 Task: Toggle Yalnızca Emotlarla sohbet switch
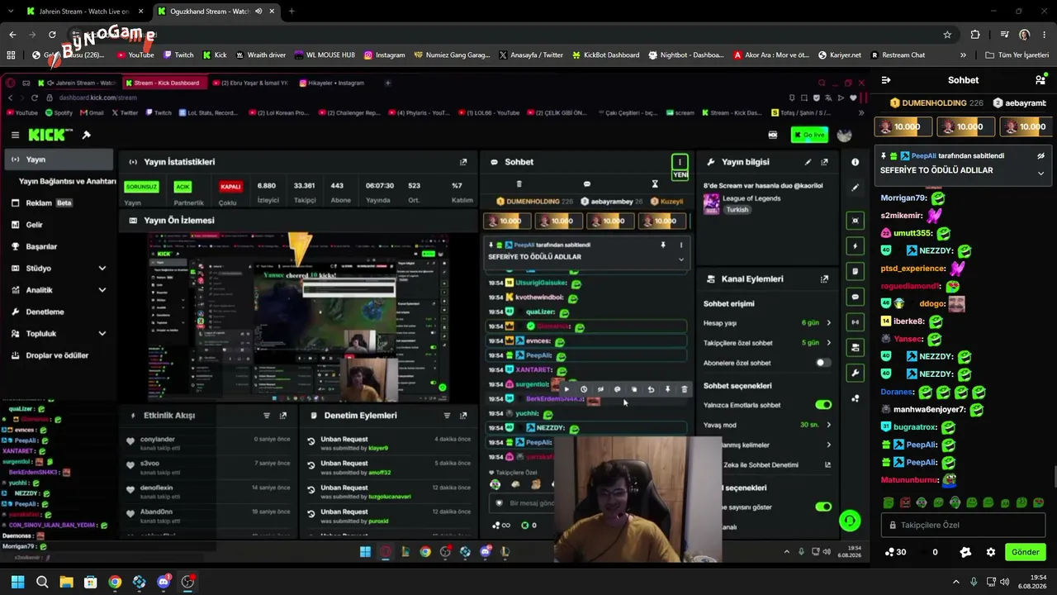[x=823, y=405]
